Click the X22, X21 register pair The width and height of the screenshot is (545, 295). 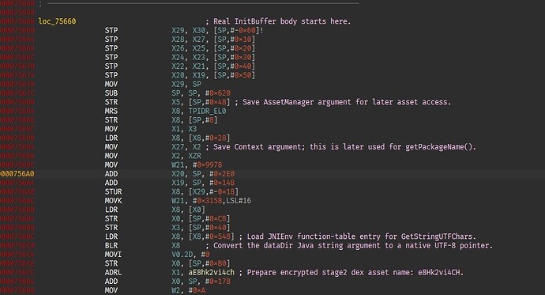pyautogui.click(x=189, y=66)
